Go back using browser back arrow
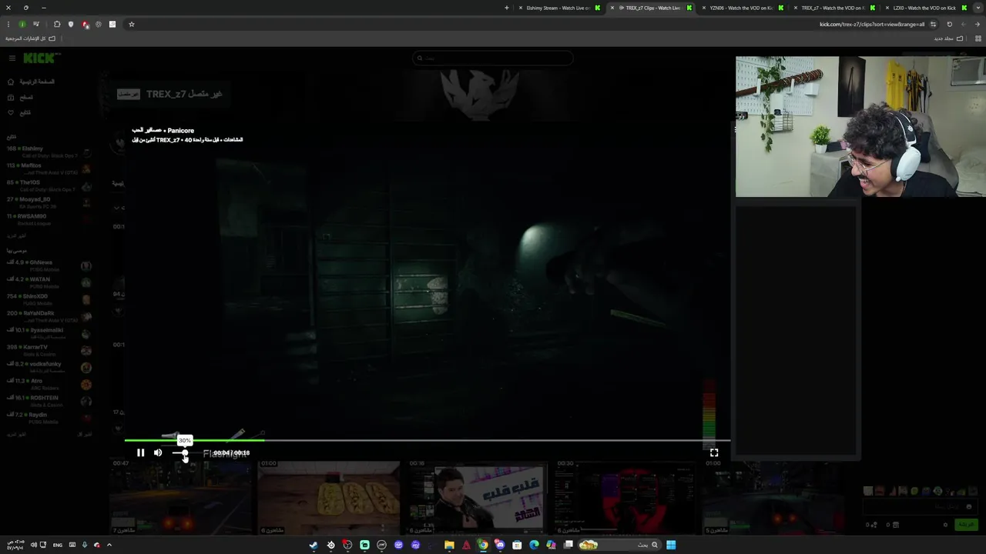The height and width of the screenshot is (554, 986). click(x=977, y=24)
